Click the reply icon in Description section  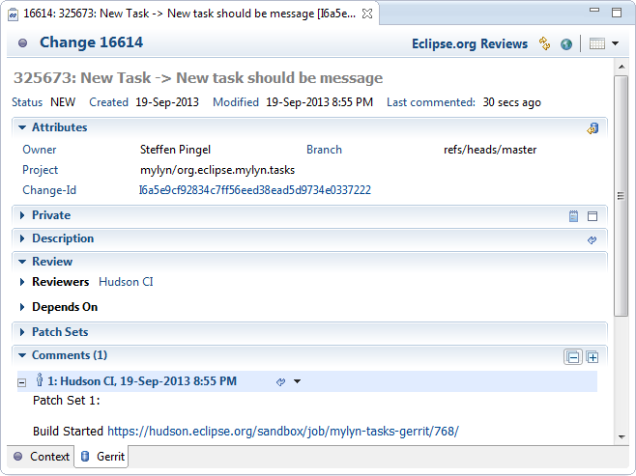[592, 239]
